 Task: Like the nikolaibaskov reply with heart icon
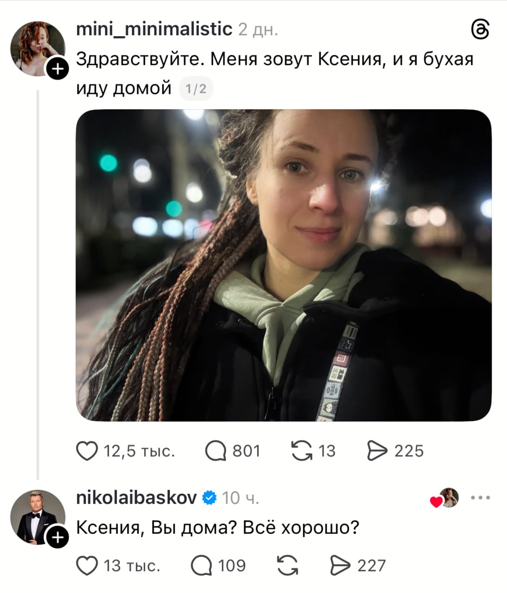87,566
